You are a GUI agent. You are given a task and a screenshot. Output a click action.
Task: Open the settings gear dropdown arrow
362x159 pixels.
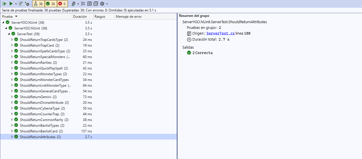tap(107, 4)
